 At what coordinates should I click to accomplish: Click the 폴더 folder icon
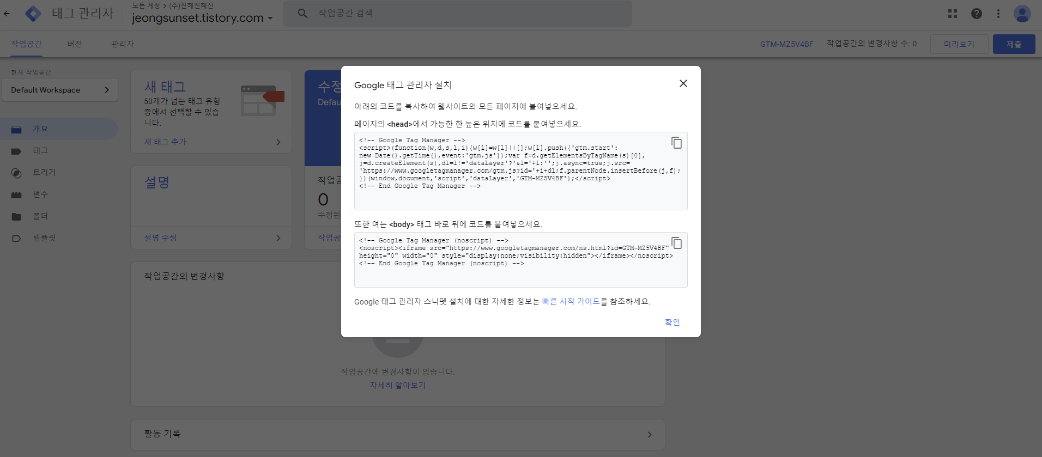point(16,217)
